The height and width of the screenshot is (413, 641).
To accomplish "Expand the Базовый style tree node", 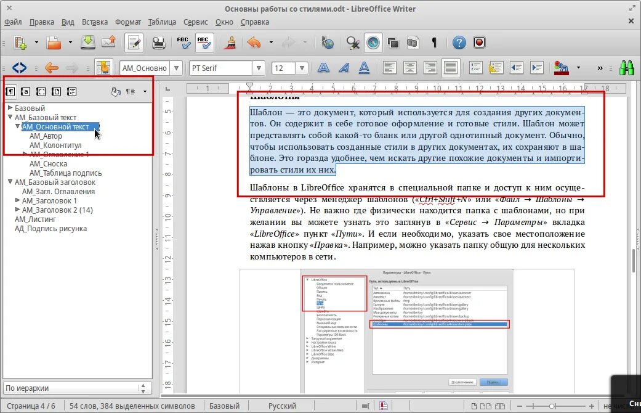I will pos(10,108).
